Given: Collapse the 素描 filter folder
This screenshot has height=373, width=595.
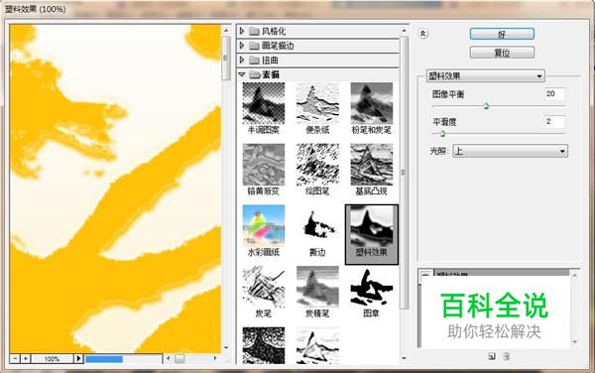Looking at the screenshot, I should click(x=242, y=74).
